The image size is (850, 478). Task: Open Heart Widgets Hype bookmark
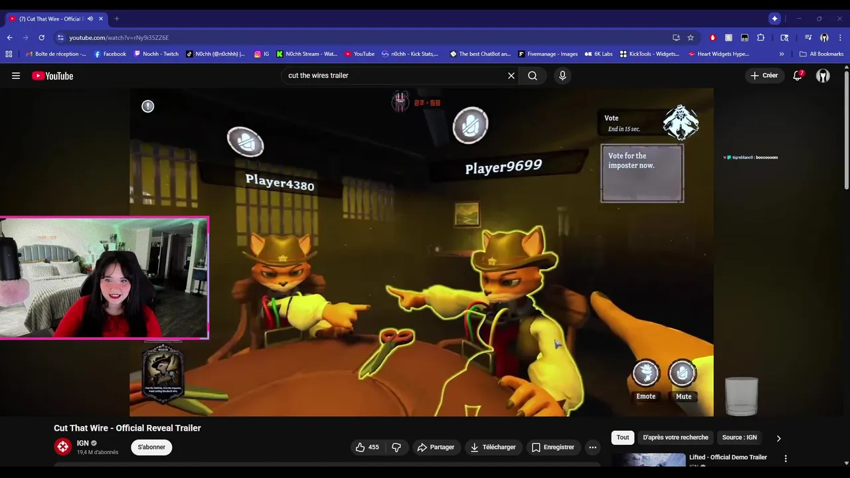[719, 54]
